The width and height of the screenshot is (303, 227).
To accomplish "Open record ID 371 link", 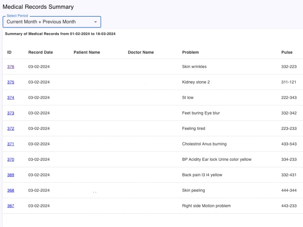I will [x=11, y=144].
